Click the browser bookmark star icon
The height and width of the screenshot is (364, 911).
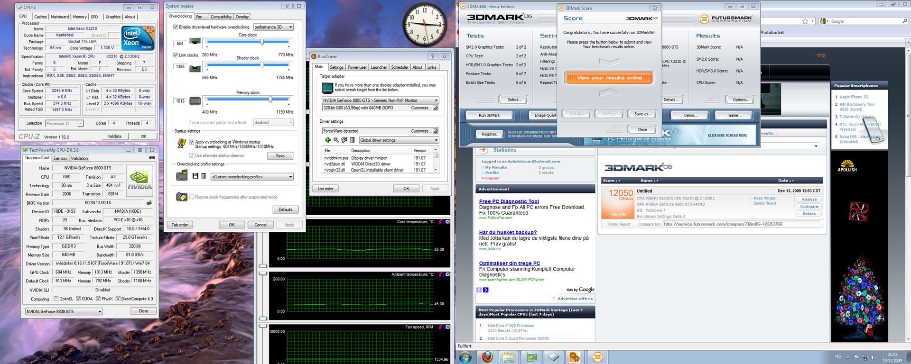tap(805, 21)
